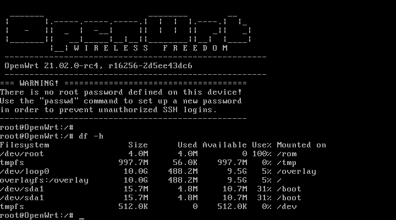The image size is (396, 220).
Task: Click the Size column header
Action: click(x=138, y=145)
